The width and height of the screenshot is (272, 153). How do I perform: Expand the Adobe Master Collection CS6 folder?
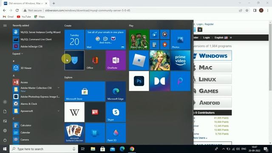(x=59, y=88)
